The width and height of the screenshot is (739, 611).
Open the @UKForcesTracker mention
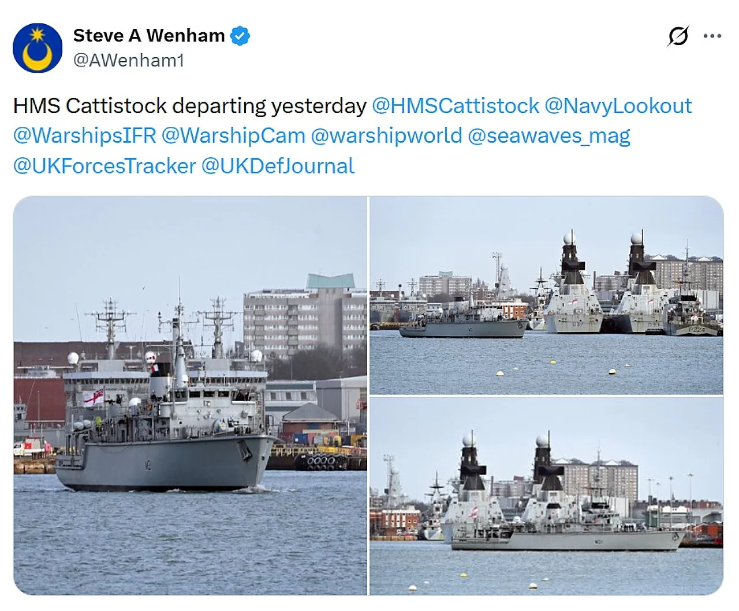(x=104, y=166)
